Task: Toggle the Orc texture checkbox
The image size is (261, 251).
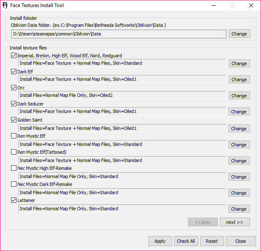Action: point(14,88)
